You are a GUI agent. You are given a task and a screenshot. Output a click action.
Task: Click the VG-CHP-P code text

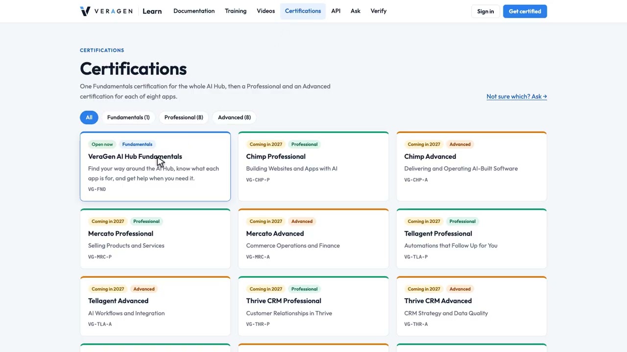(258, 179)
